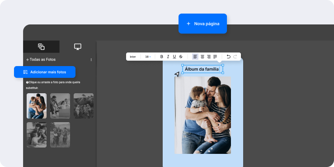This screenshot has width=334, height=167.
Task: Undo the last action
Action: coord(229,57)
